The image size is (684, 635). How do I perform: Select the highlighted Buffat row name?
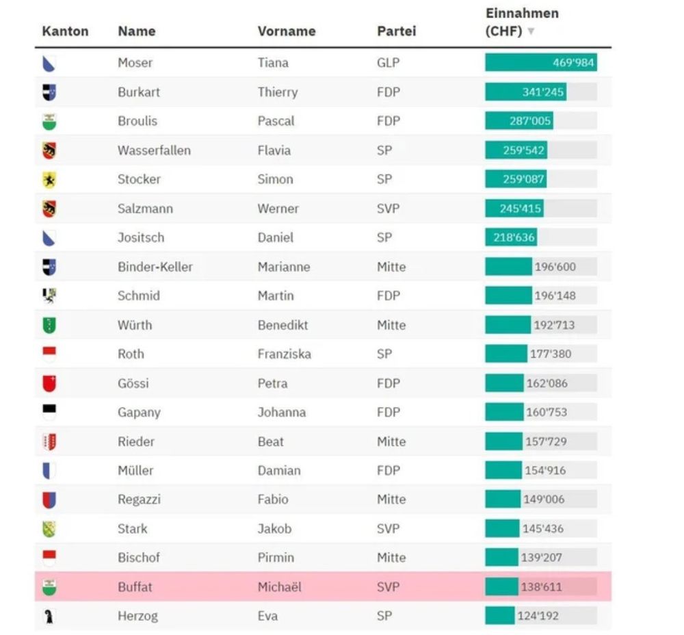coord(135,587)
